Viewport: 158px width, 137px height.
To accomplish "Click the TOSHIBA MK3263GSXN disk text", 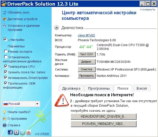I will click(x=114, y=62).
